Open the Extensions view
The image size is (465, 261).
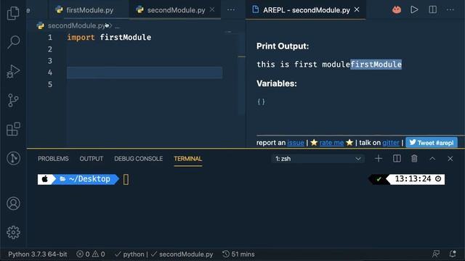(13, 129)
